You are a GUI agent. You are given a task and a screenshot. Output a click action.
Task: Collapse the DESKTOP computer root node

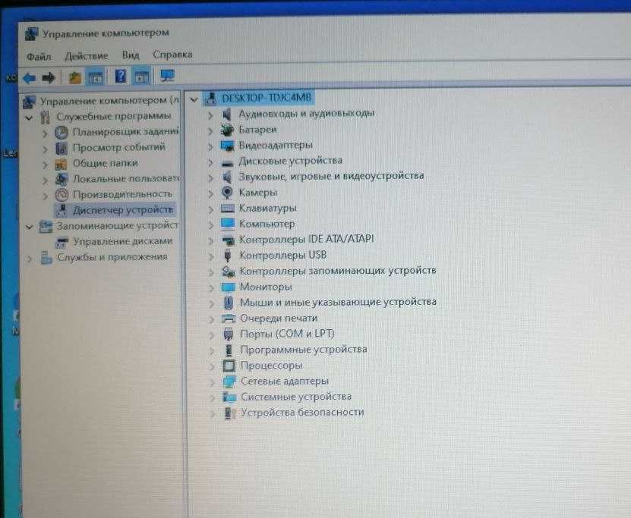(x=194, y=99)
